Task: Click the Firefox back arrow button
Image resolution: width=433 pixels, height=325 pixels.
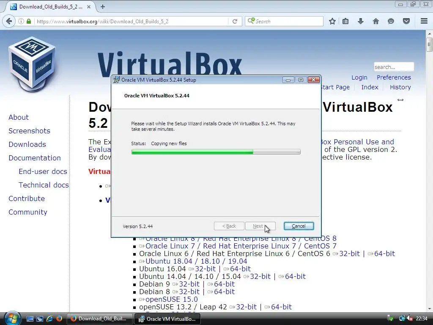Action: coord(9,21)
